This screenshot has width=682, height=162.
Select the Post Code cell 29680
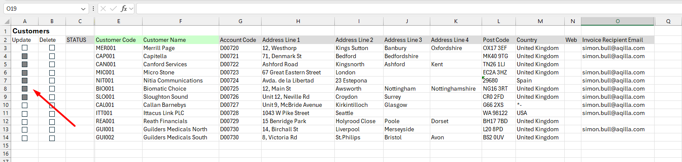click(x=498, y=80)
